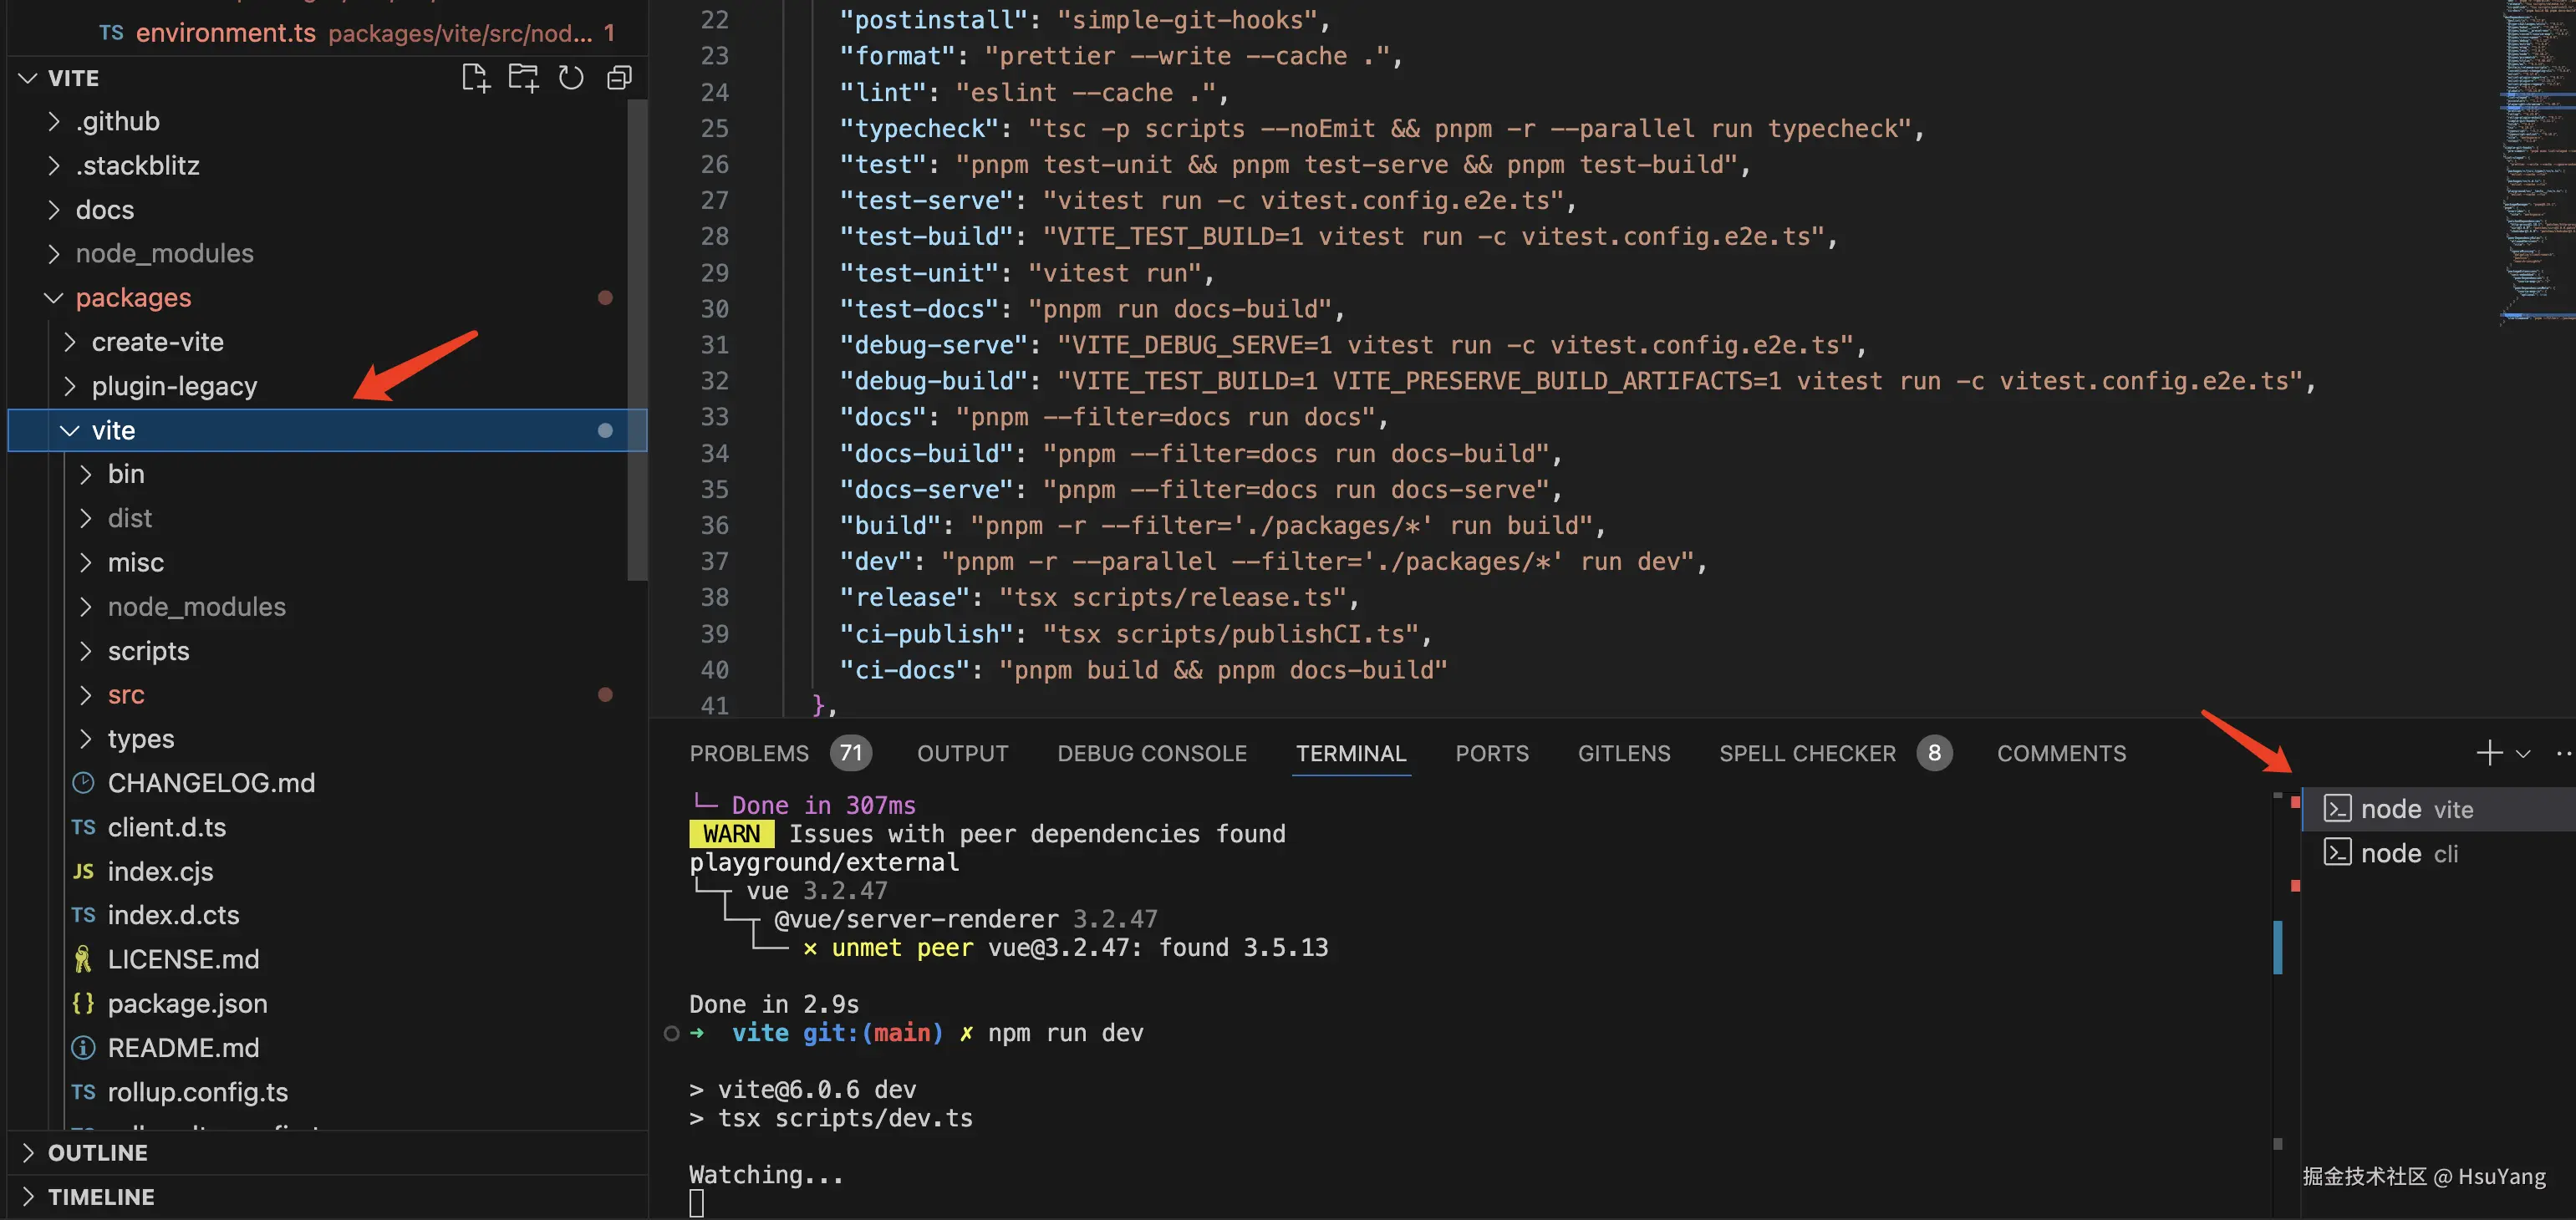
Task: Click the editor minimap preview
Action: pos(2538,160)
